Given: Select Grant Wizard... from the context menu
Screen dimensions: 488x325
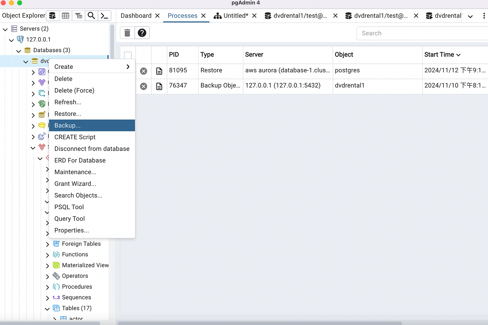Looking at the screenshot, I should pyautogui.click(x=92, y=184).
